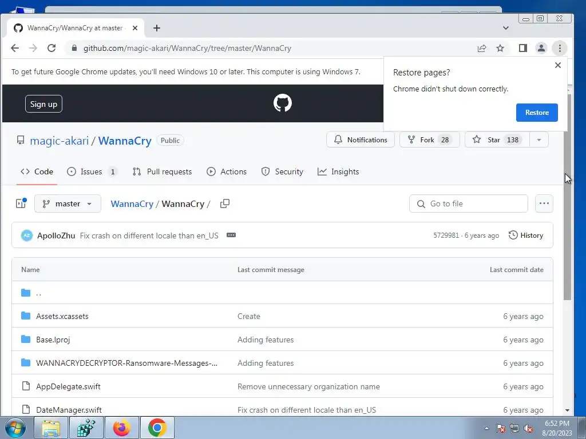Click the Restore button
Image resolution: width=586 pixels, height=439 pixels.
537,113
